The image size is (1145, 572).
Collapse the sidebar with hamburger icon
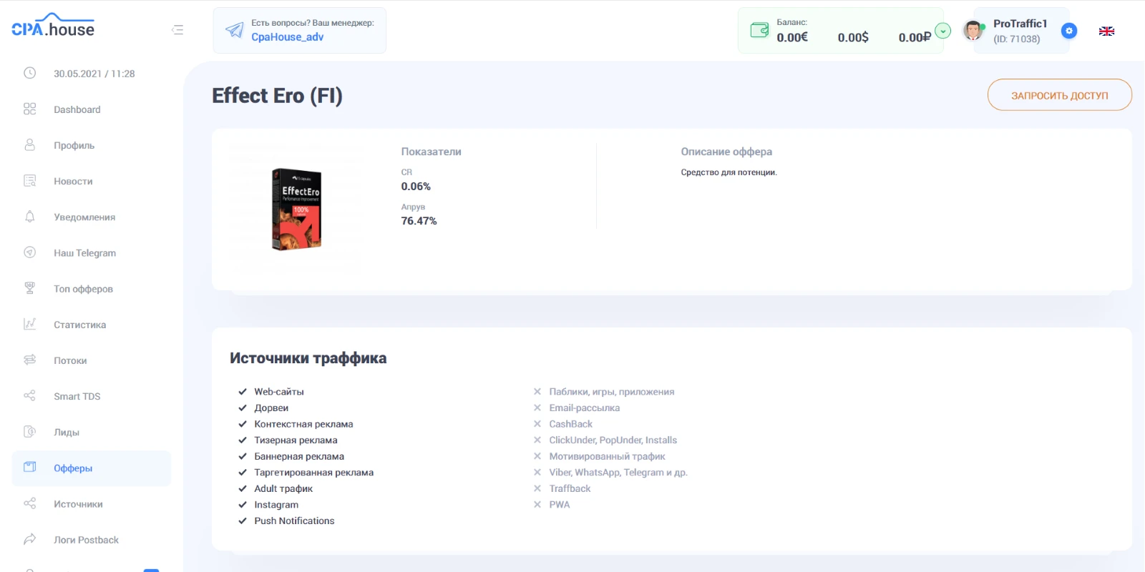pos(177,30)
